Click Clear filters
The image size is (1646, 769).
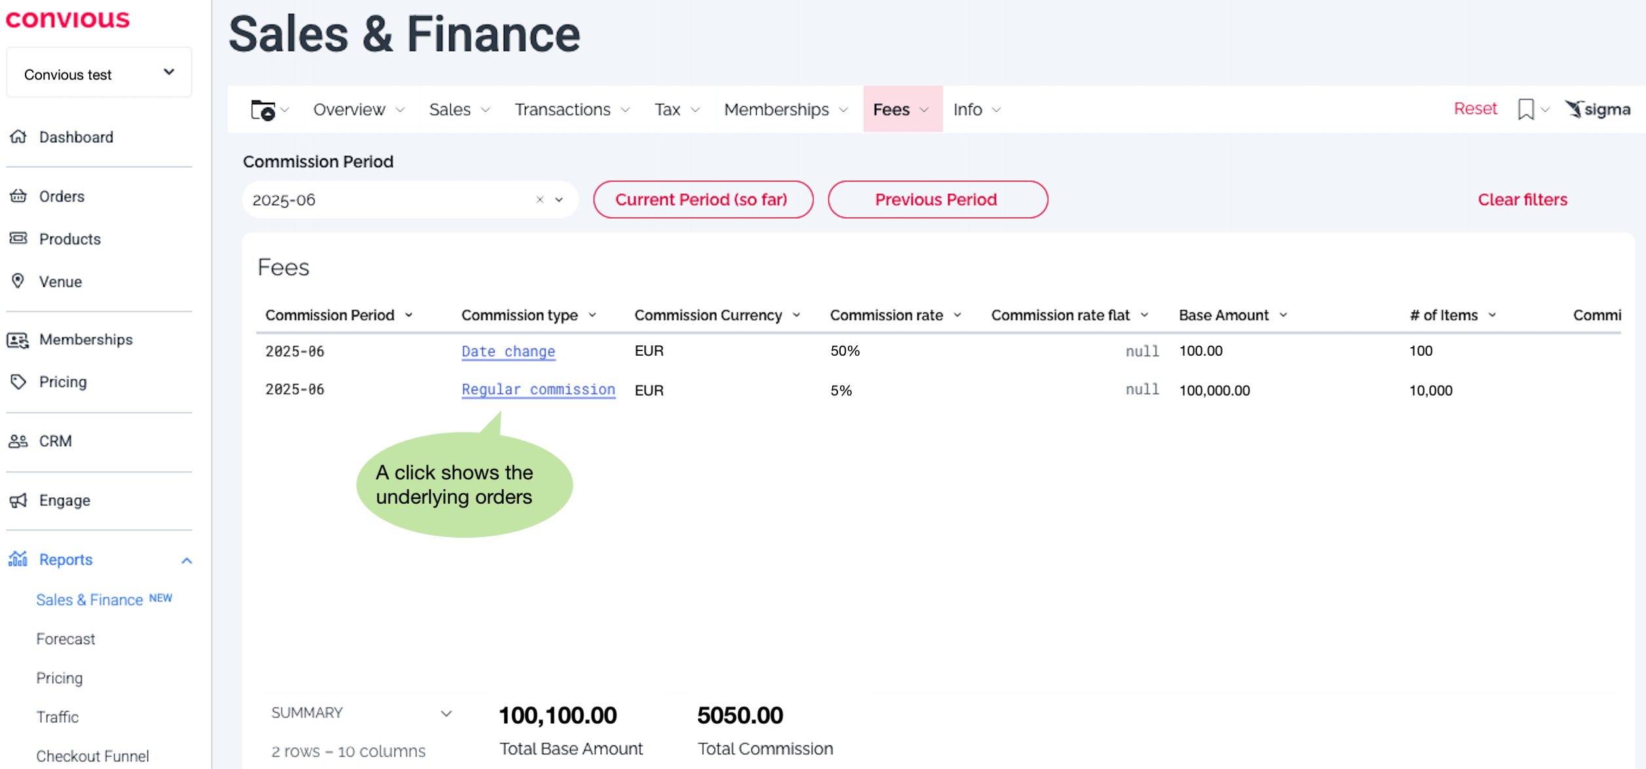tap(1522, 200)
